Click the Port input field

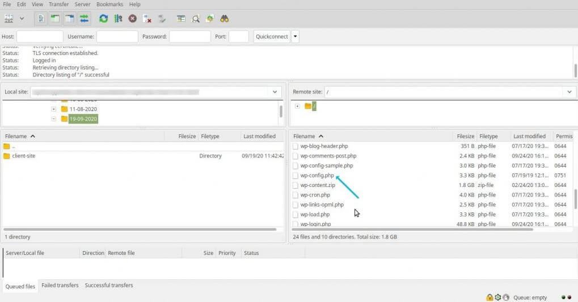pyautogui.click(x=238, y=36)
